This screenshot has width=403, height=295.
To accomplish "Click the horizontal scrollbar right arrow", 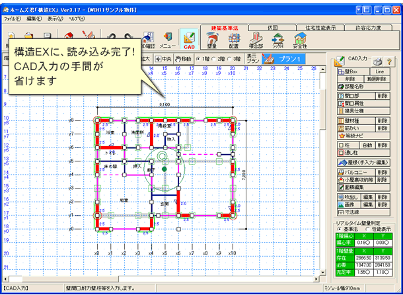I will point(316,279).
